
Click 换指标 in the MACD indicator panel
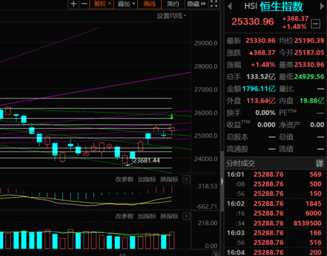pos(169,179)
